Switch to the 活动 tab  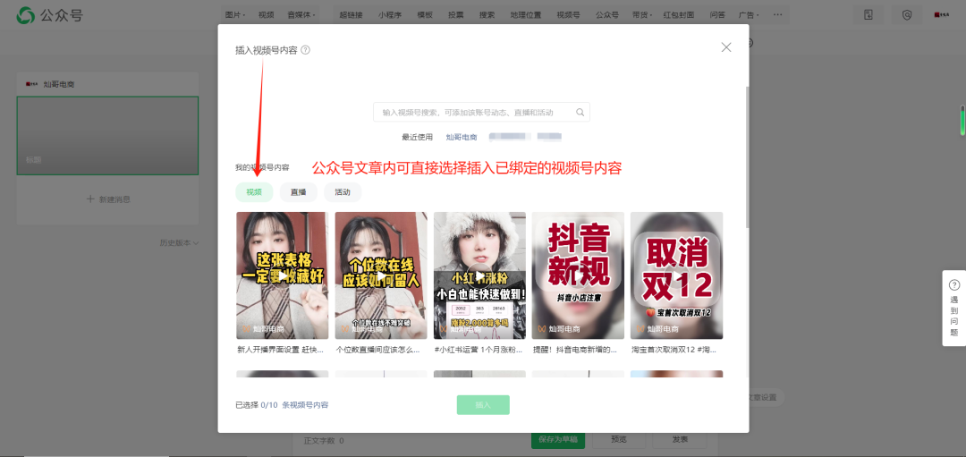pyautogui.click(x=343, y=192)
